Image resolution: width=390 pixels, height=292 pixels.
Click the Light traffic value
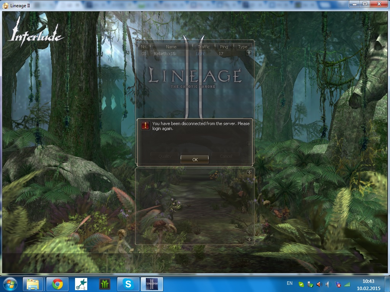200,54
